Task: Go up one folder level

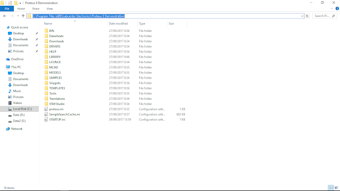Action: click(23, 16)
